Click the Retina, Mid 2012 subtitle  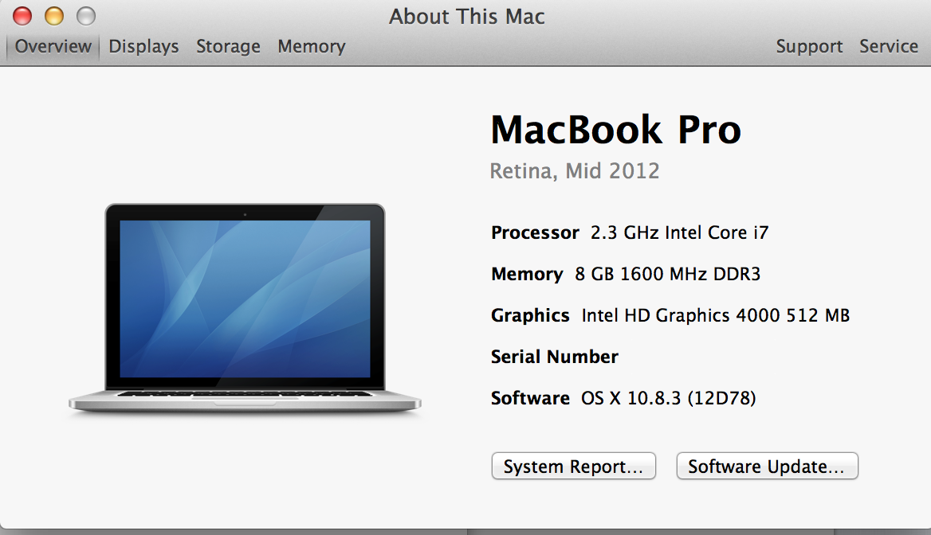tap(574, 171)
